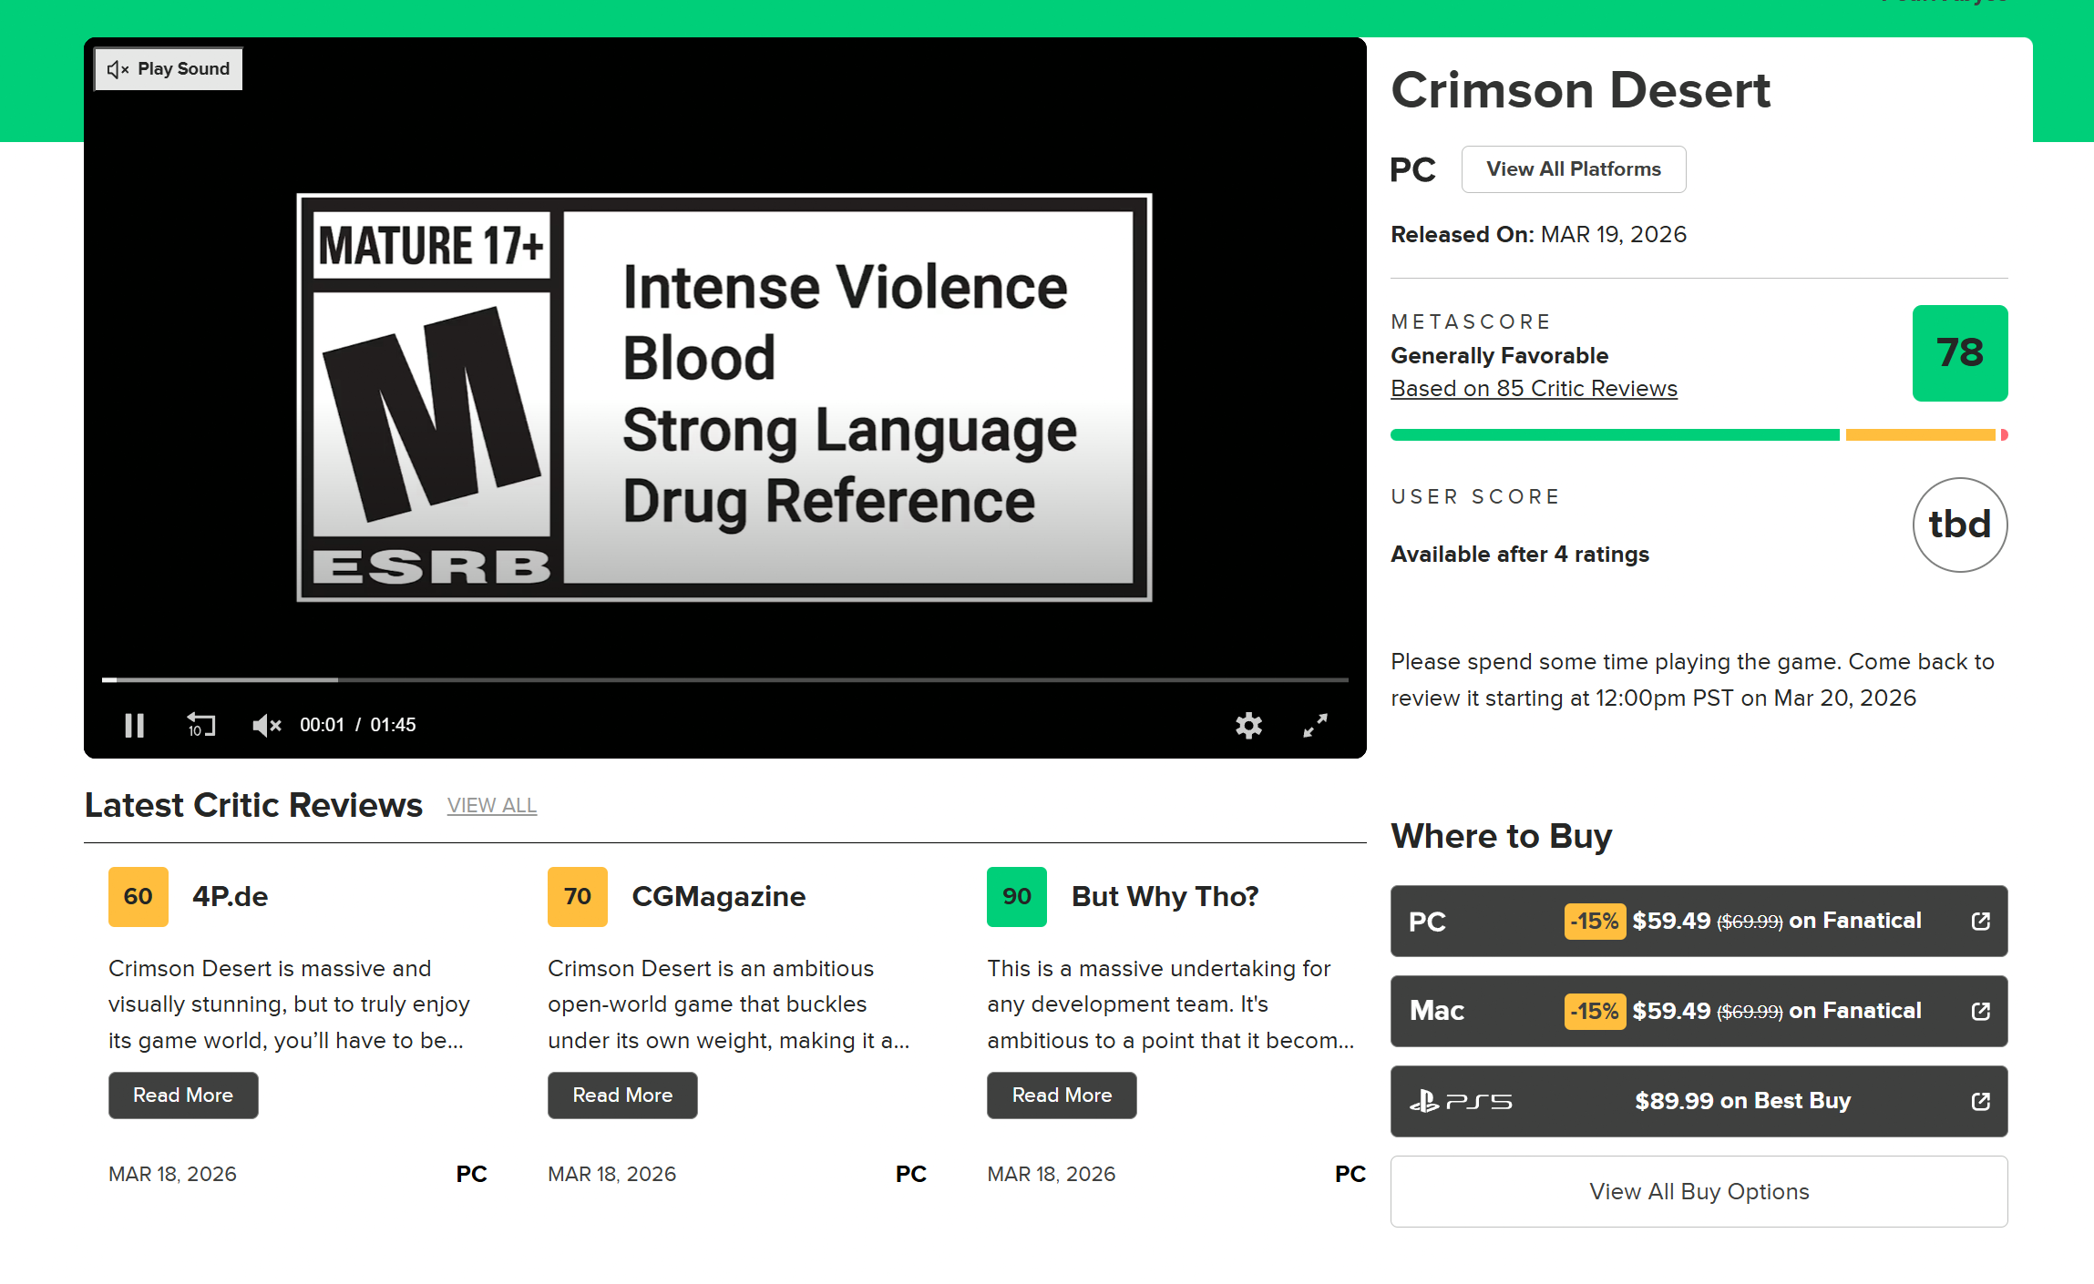Click 'Released On: MAR 19, 2026' text
This screenshot has height=1284, width=2094.
(x=1539, y=235)
